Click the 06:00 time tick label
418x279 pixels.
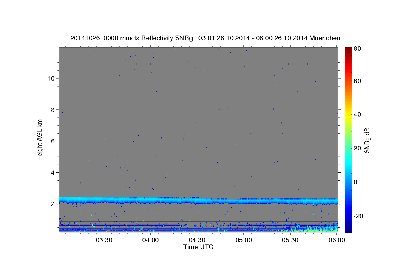pyautogui.click(x=336, y=240)
